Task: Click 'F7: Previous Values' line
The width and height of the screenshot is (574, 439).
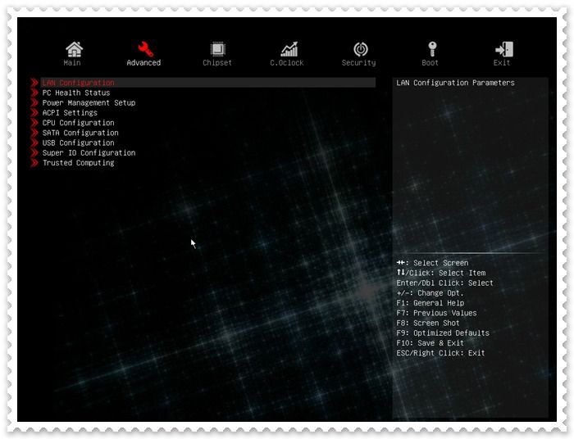Action: pyautogui.click(x=437, y=313)
